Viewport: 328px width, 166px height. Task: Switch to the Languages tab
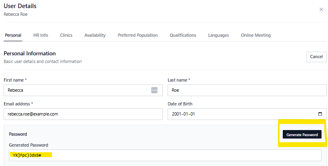click(x=219, y=35)
